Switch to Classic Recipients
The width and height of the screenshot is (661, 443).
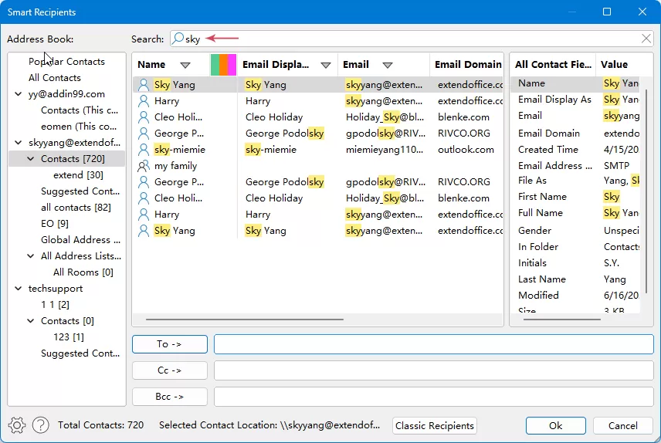pos(435,426)
